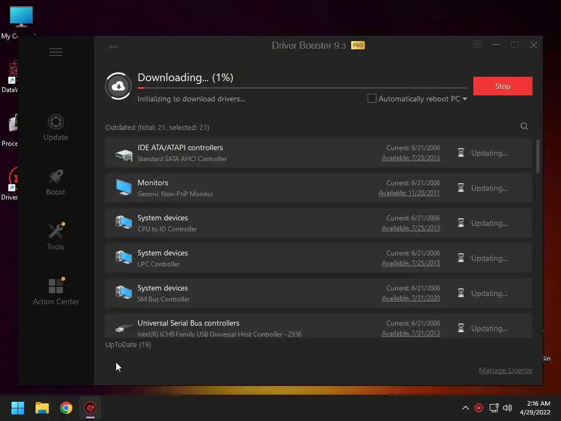This screenshot has height=421, width=561.
Task: Open the Action Center section
Action: 56,292
